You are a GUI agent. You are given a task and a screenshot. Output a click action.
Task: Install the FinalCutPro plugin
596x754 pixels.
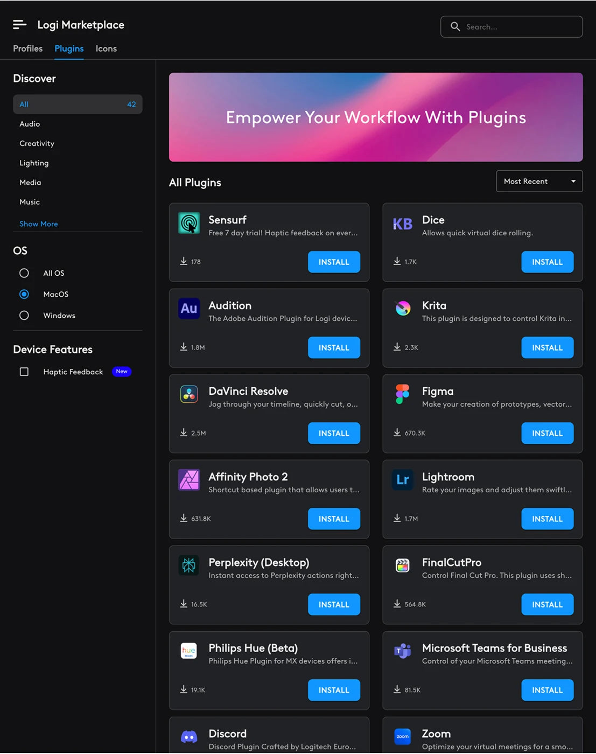pyautogui.click(x=548, y=604)
